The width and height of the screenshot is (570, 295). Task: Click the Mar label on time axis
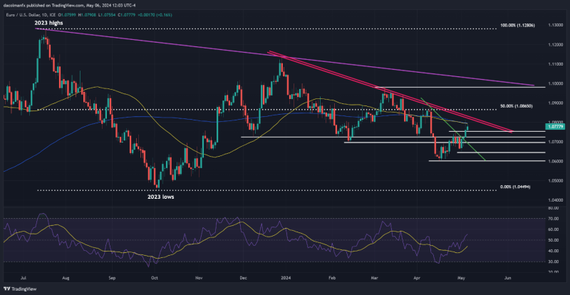(x=374, y=277)
